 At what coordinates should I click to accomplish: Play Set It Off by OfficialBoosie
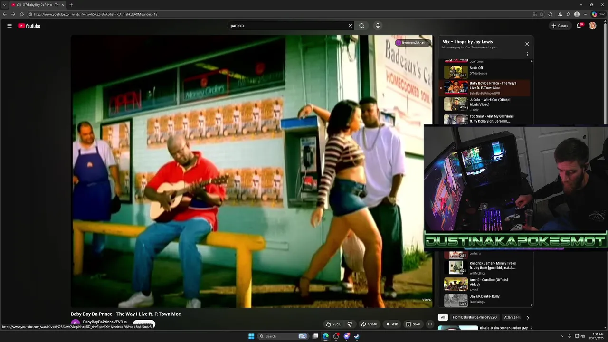(485, 72)
